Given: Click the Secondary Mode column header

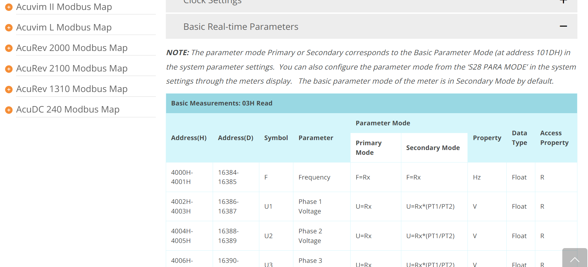Looking at the screenshot, I should [433, 148].
